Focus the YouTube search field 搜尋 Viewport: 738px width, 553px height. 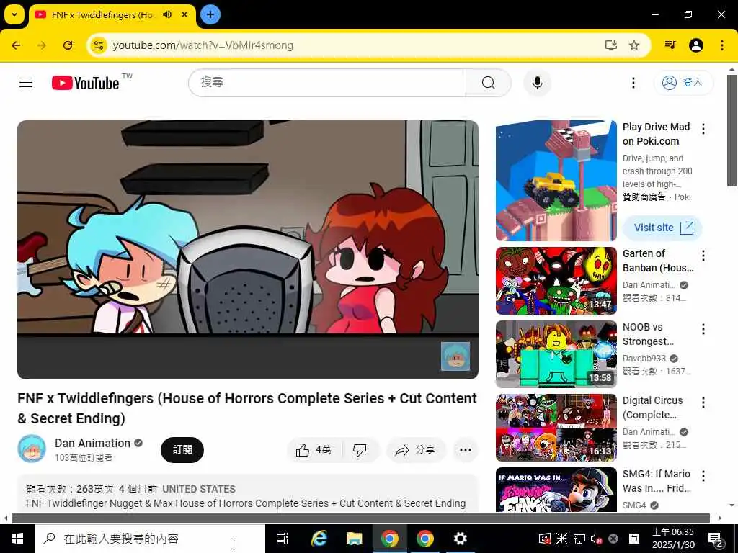pos(328,83)
